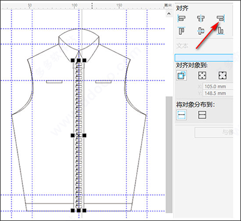This screenshot has width=241, height=221.
Task: Click the right chest pocket shape
Action: (x=104, y=82)
